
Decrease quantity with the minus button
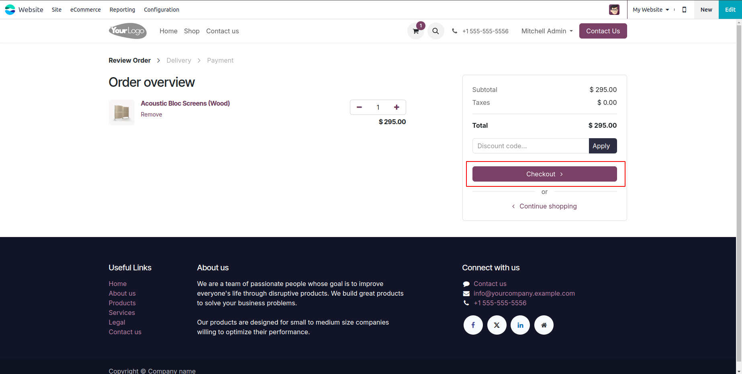(x=359, y=107)
